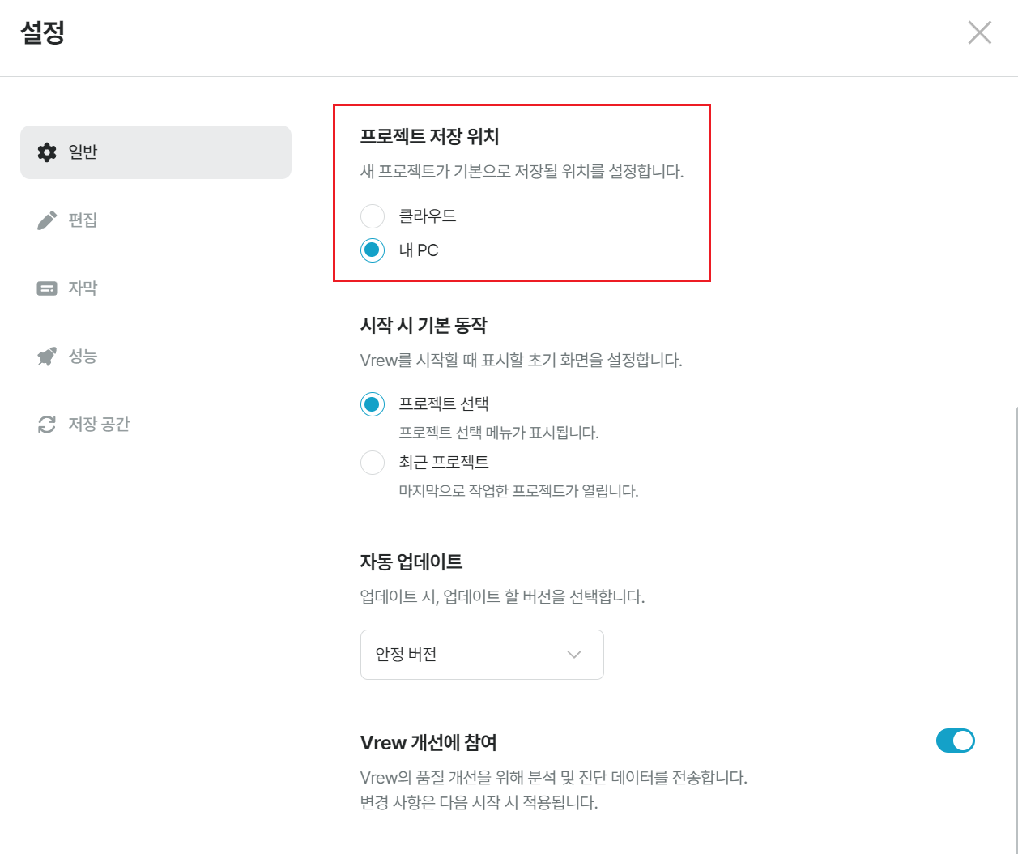Select the 내 PC radio button
The width and height of the screenshot is (1018, 854).
pyautogui.click(x=373, y=250)
